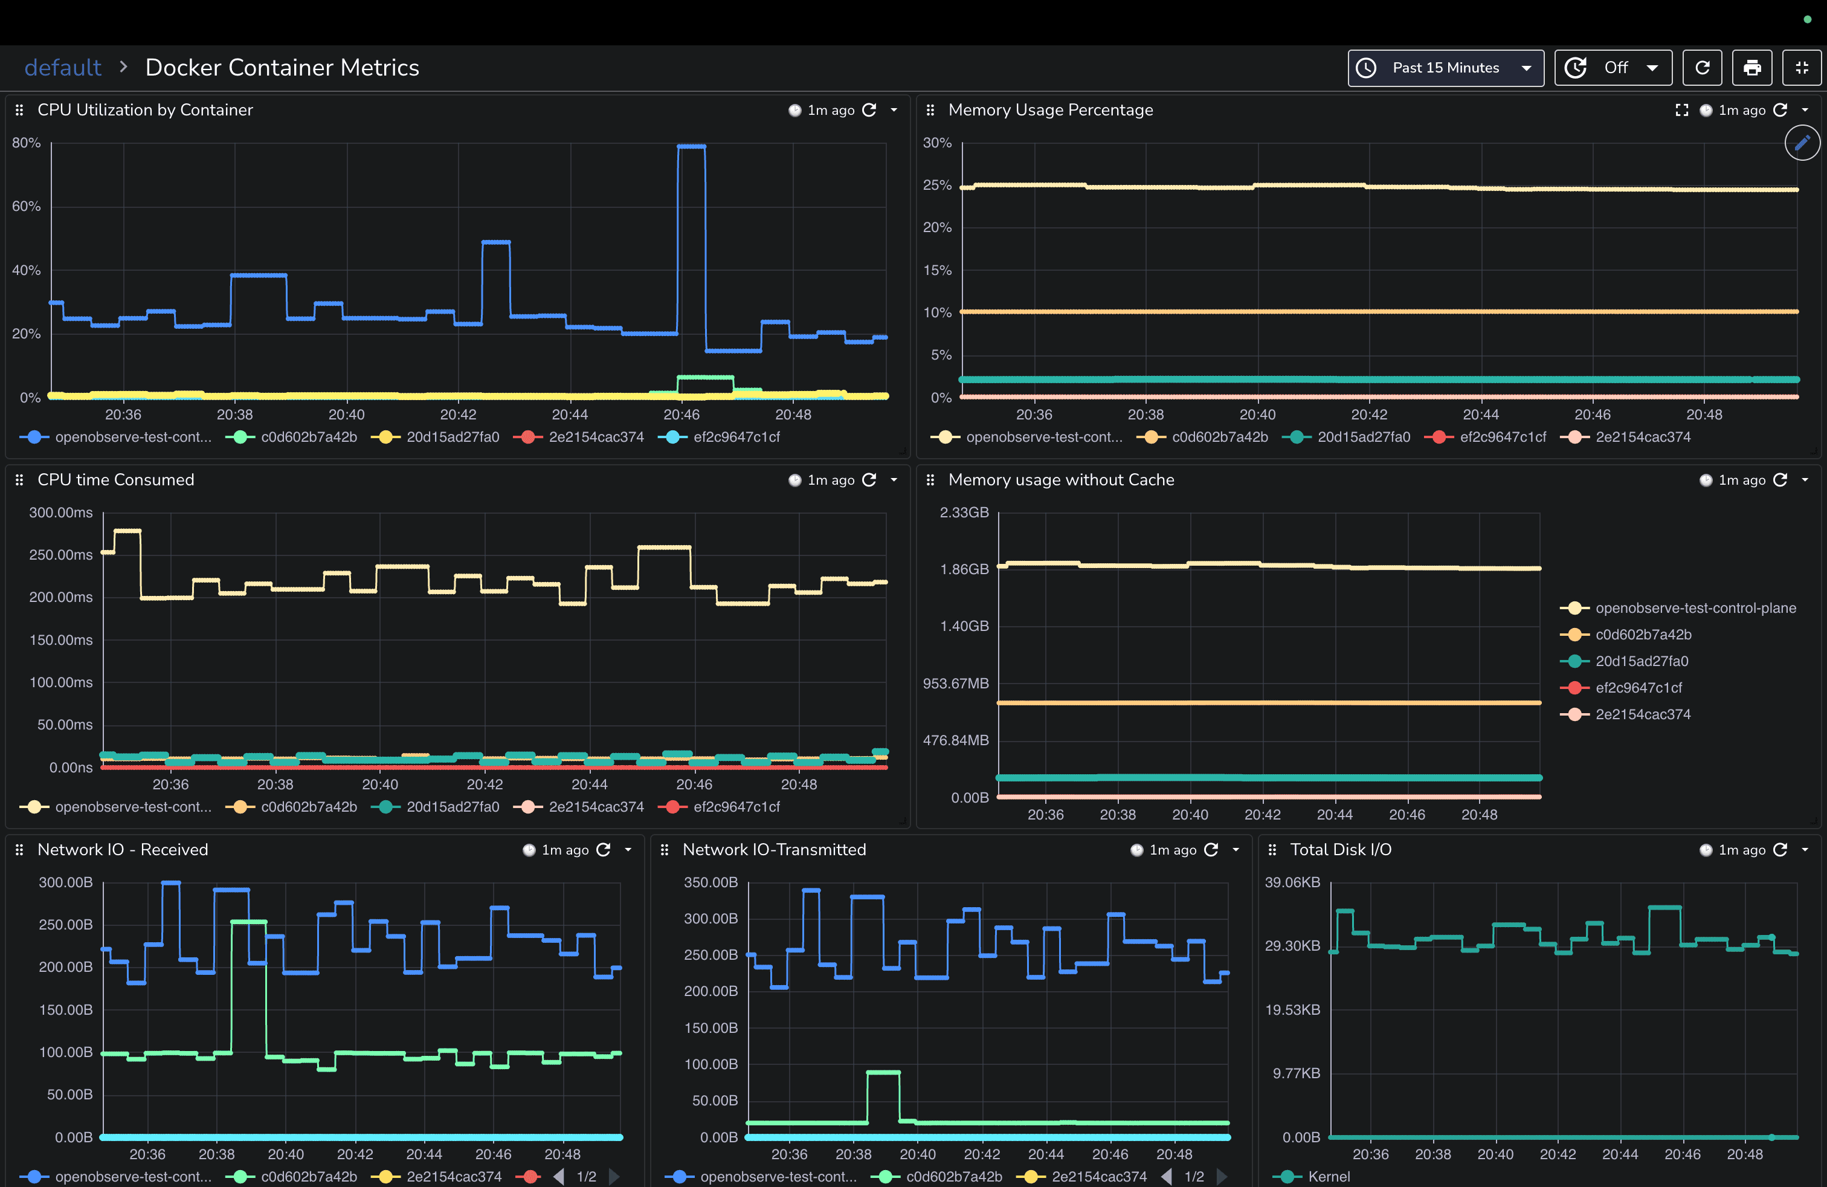
Task: Hide 20d15ad27fa0 series in Memory usage without Cache legend
Action: point(1642,661)
